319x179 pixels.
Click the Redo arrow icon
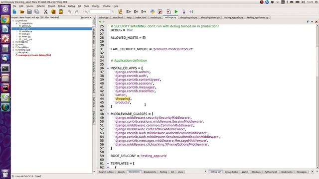click(77, 12)
